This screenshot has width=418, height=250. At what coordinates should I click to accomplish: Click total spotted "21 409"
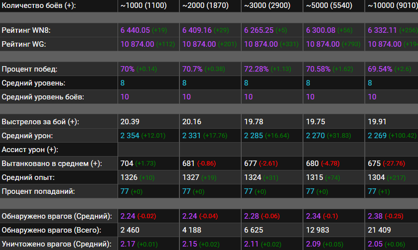coord(379,230)
